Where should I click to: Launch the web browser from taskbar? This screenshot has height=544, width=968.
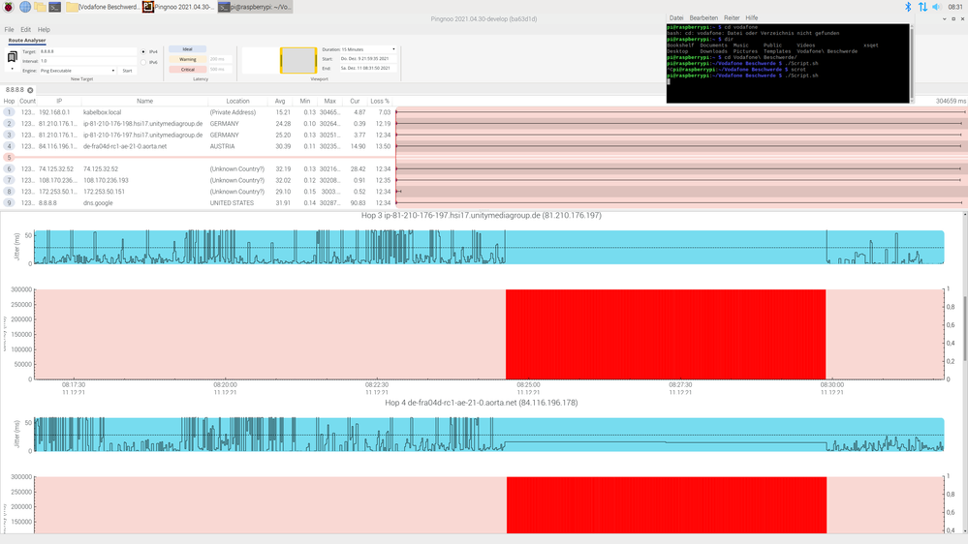(x=23, y=7)
